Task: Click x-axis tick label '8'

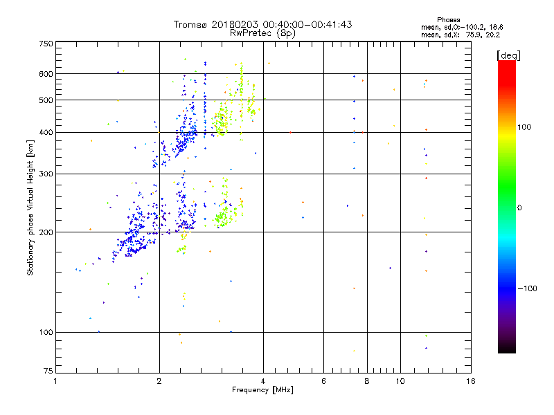Action: (367, 381)
